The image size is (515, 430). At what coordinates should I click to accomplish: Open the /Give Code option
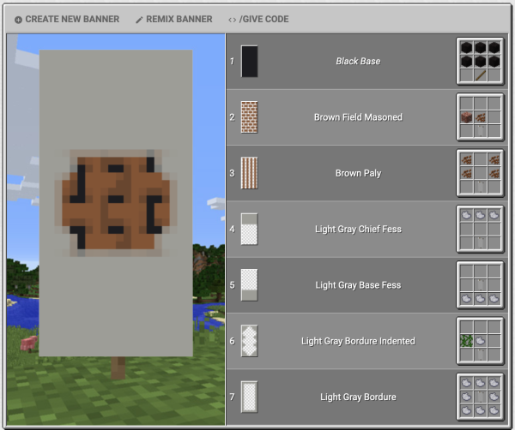pyautogui.click(x=258, y=19)
